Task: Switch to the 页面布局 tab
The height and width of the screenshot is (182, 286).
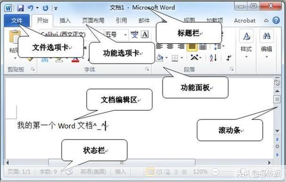Action: [x=93, y=20]
